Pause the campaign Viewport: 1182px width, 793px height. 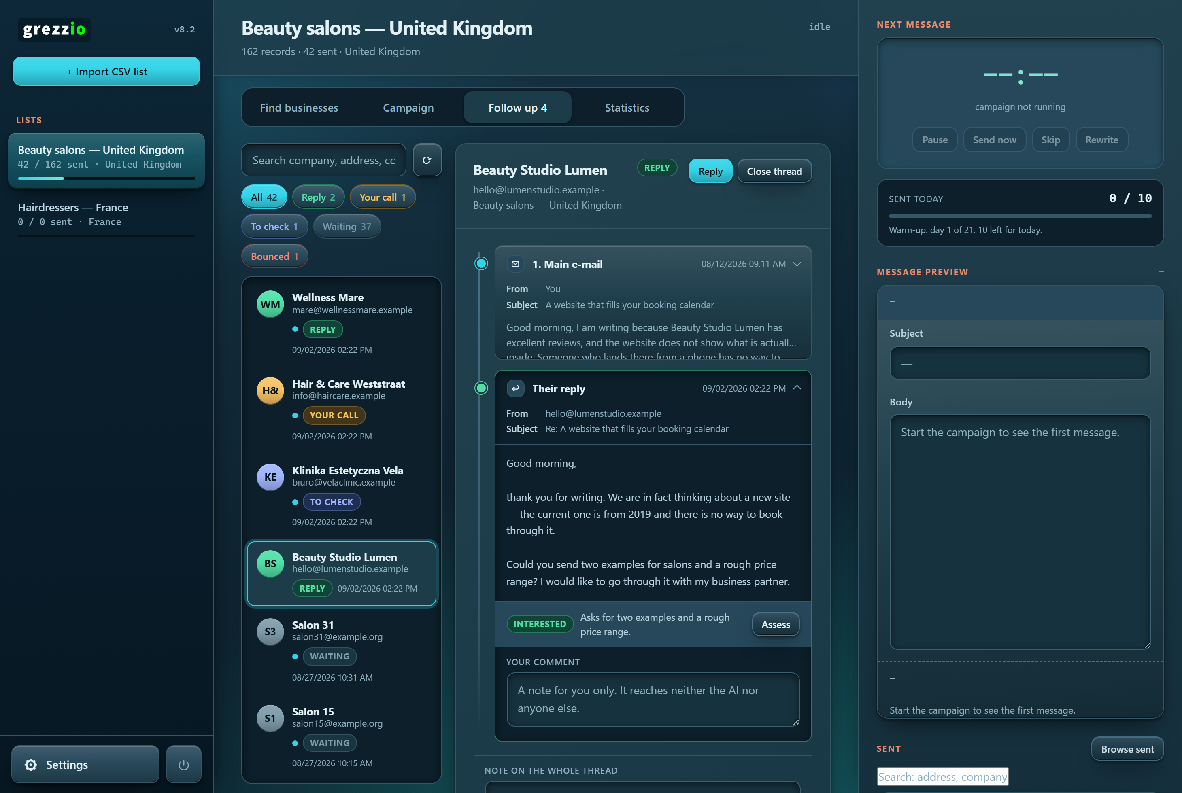click(x=935, y=140)
